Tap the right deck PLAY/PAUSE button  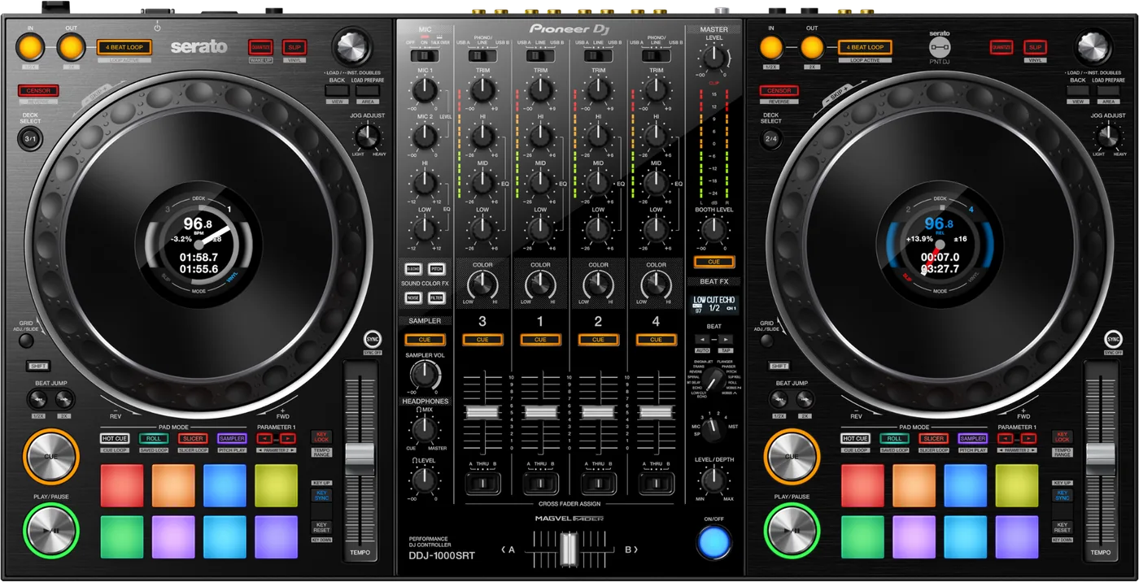(x=791, y=531)
